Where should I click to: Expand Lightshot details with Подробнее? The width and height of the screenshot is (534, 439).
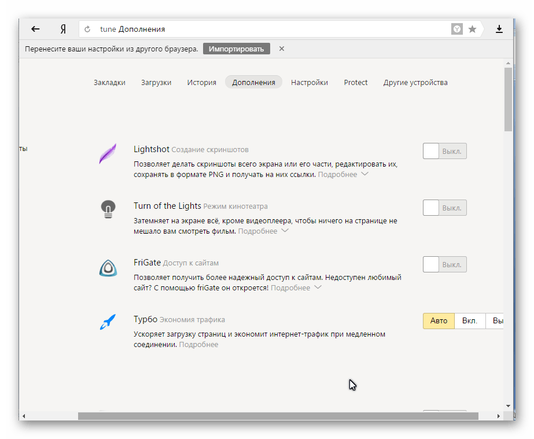click(x=343, y=174)
